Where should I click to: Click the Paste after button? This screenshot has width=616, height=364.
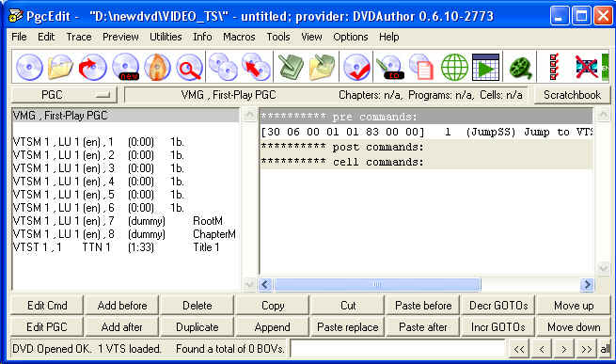tap(423, 327)
